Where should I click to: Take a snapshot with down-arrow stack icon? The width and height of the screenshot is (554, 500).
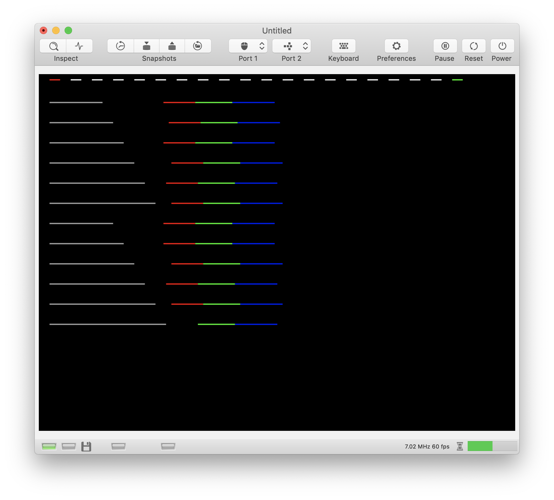click(147, 46)
